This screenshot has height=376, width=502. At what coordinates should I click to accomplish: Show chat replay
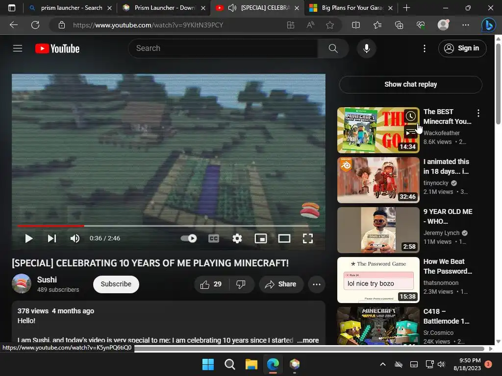click(x=410, y=84)
